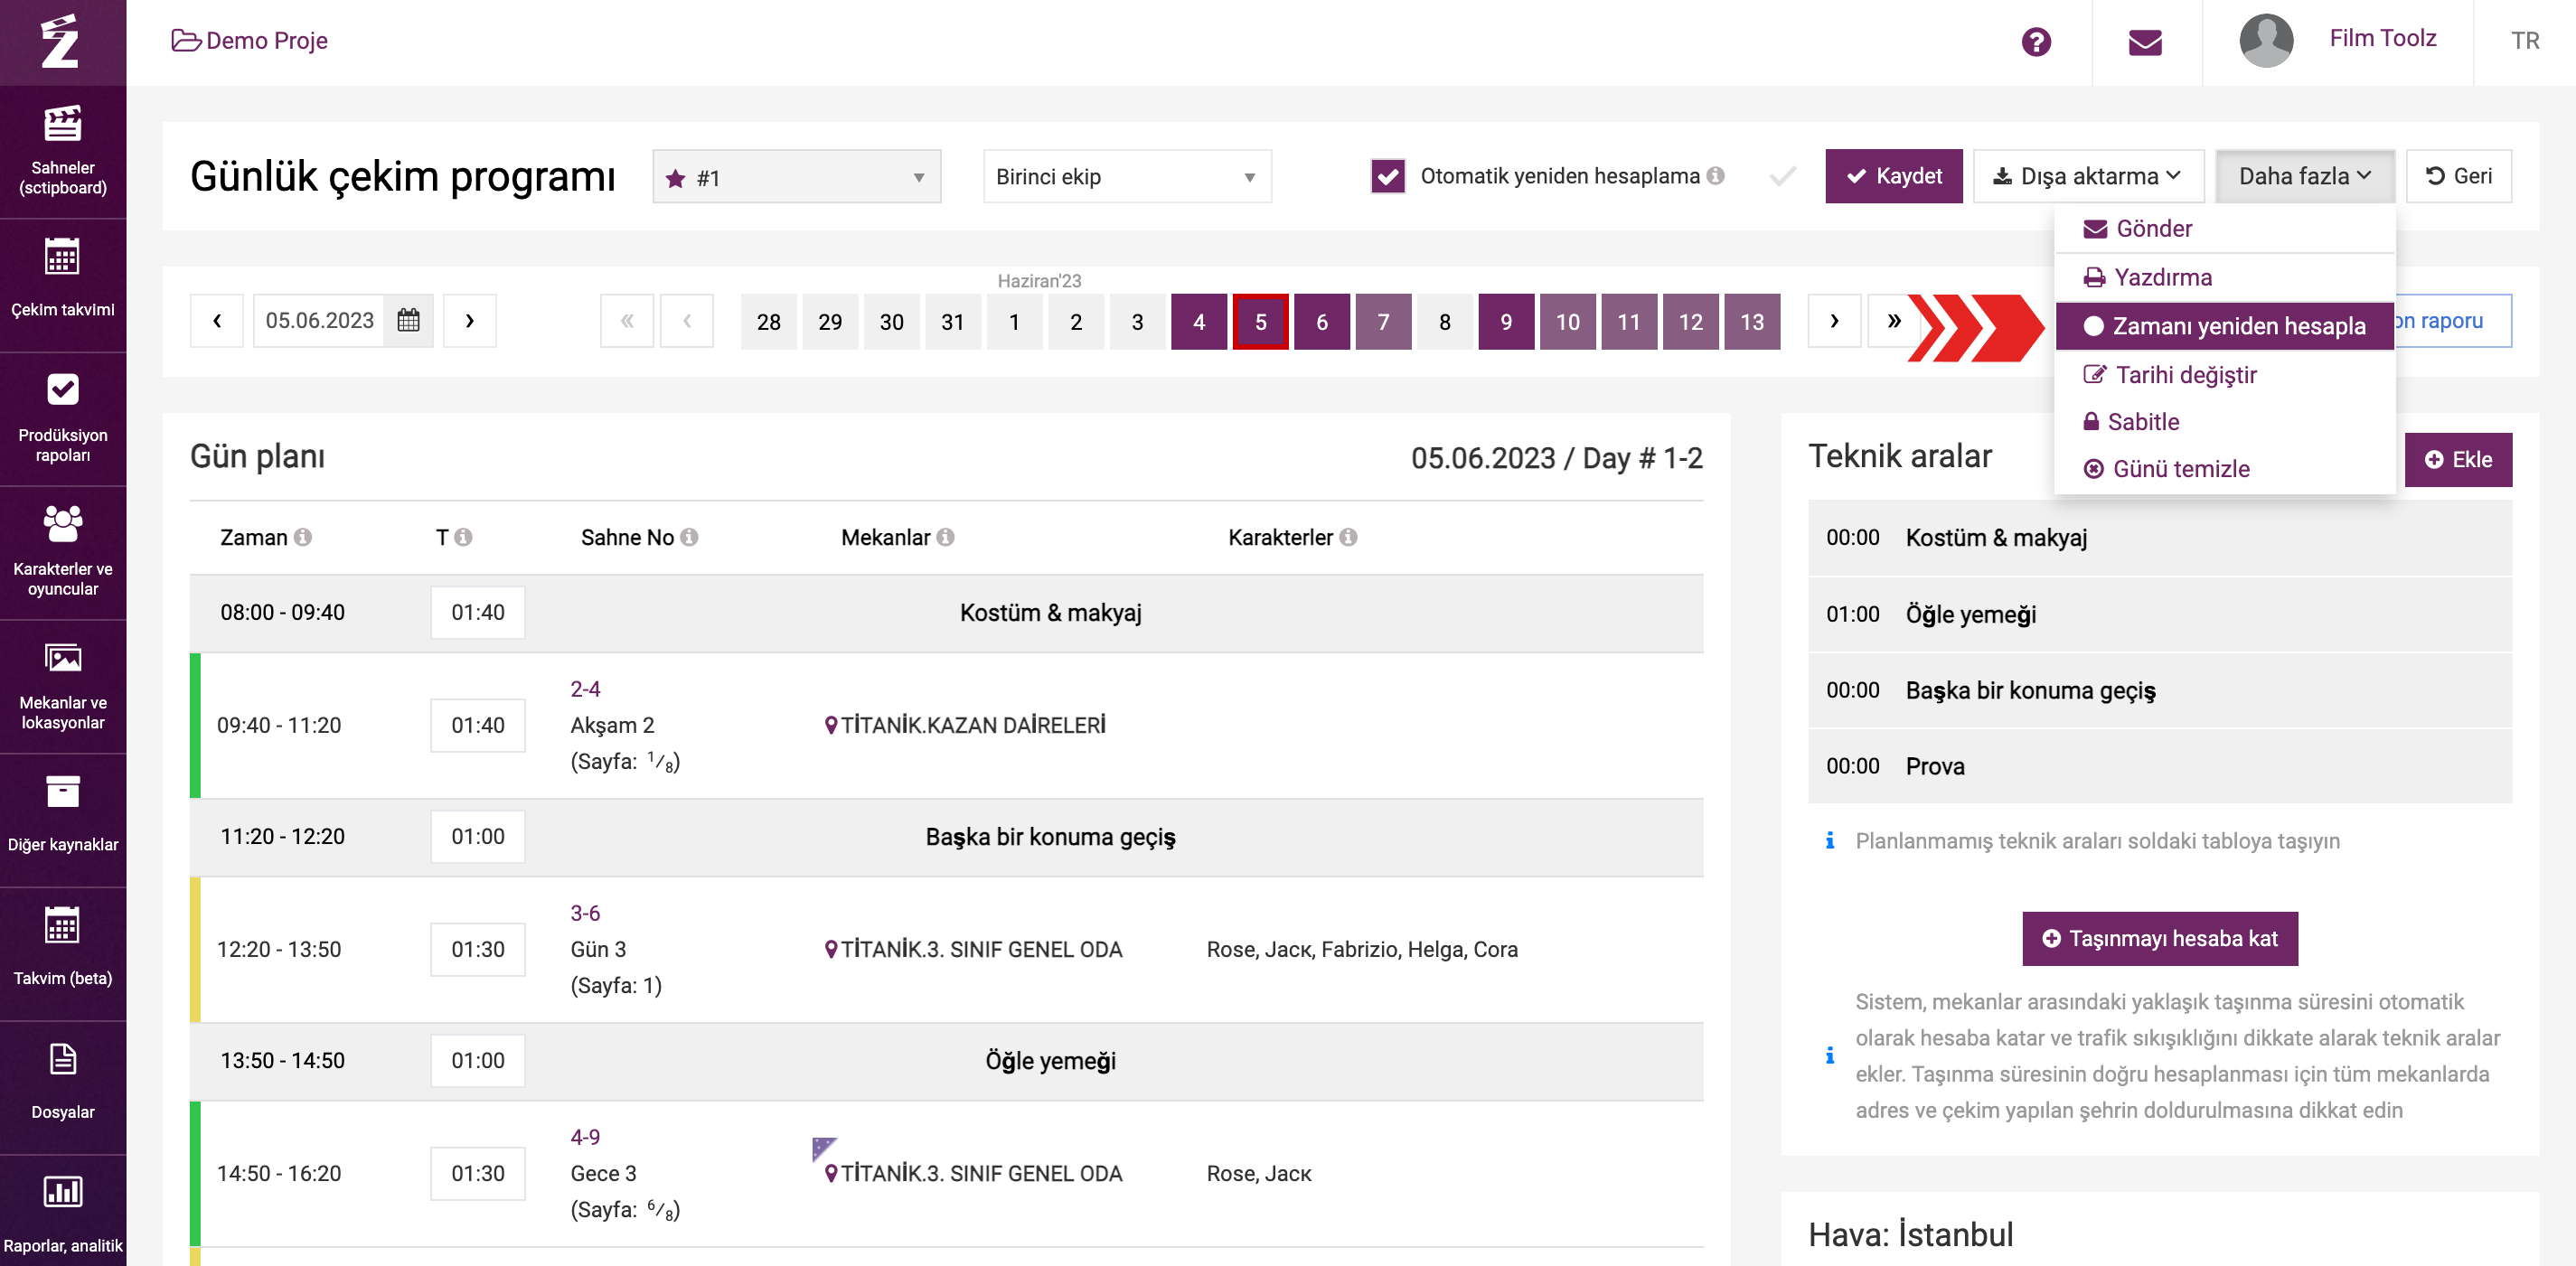Open Sahneler (stripboard) in sidebar
The width and height of the screenshot is (2576, 1266).
coord(62,150)
